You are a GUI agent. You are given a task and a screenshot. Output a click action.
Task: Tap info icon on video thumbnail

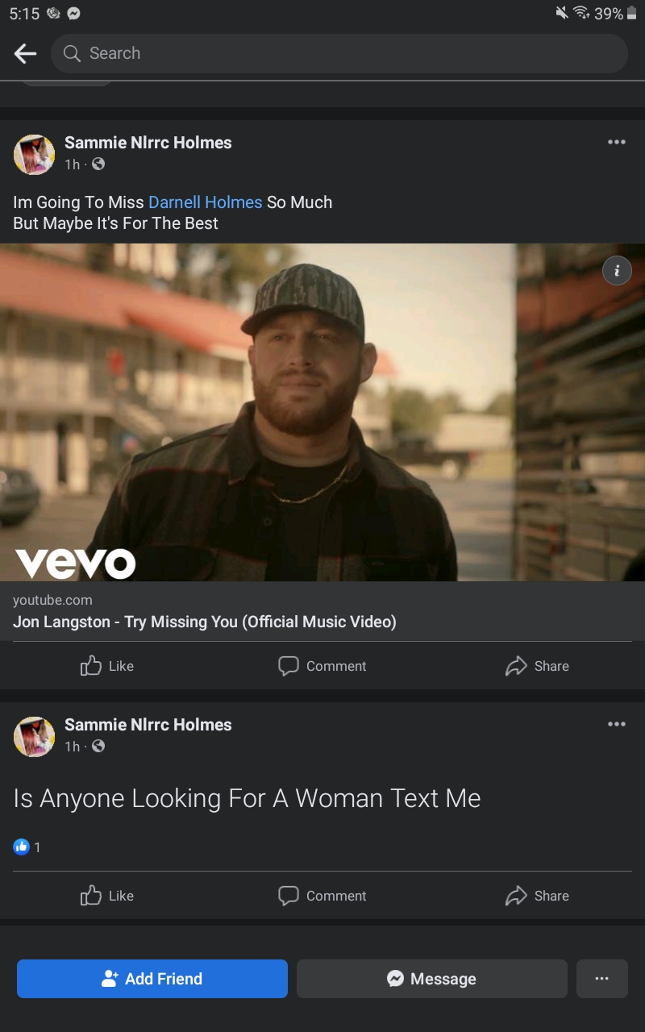(x=617, y=271)
